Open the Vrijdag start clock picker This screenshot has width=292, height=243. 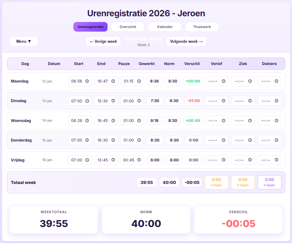coord(87,160)
